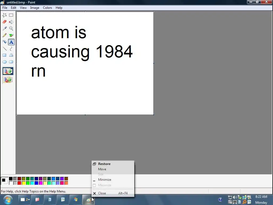Click the Windows flag taskbar button
The height and width of the screenshot is (205, 273).
[75, 200]
